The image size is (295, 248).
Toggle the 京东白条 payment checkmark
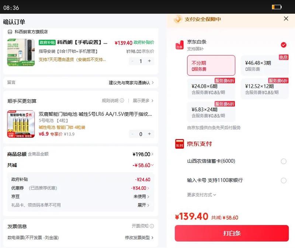click(284, 45)
